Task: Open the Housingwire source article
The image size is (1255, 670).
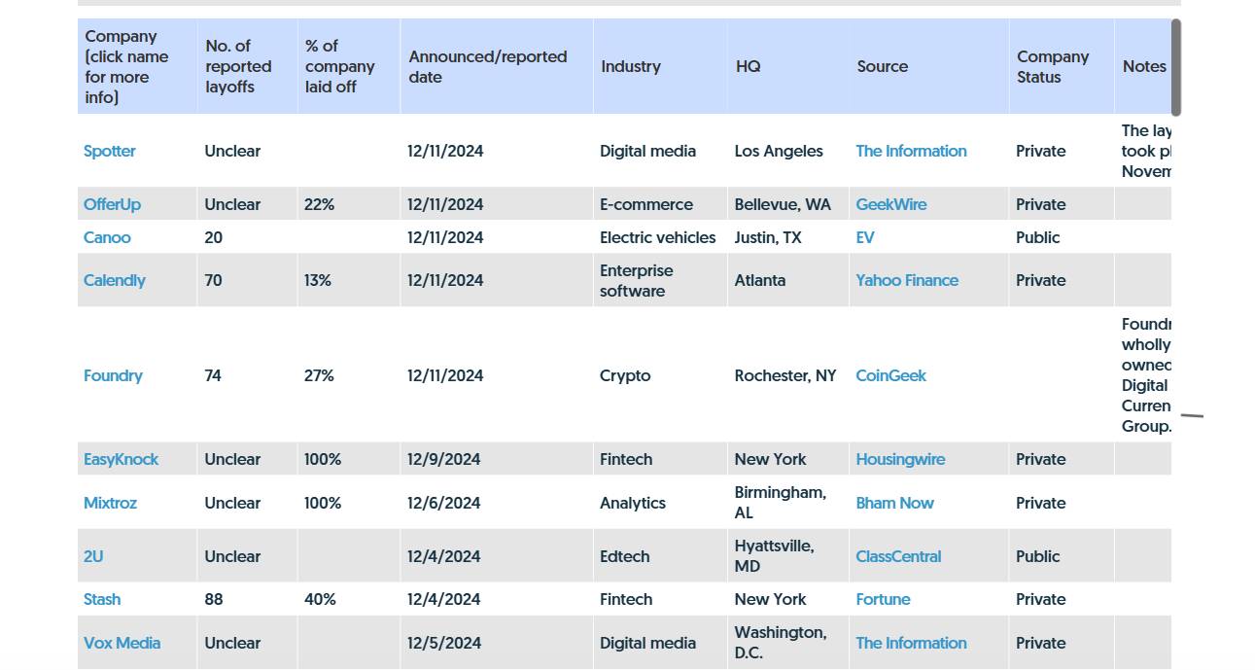Action: click(900, 459)
